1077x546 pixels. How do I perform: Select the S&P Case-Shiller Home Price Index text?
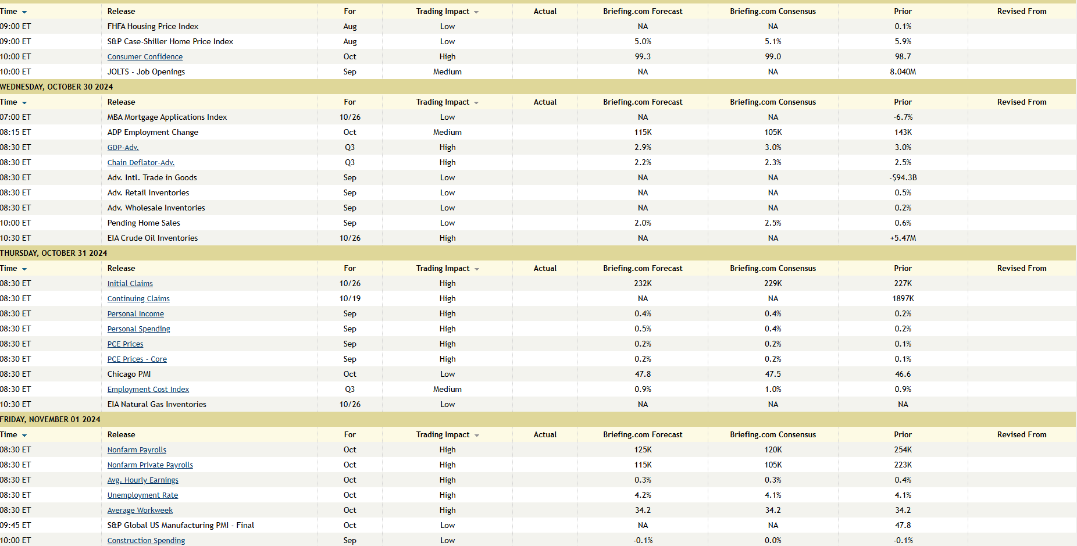pos(170,41)
